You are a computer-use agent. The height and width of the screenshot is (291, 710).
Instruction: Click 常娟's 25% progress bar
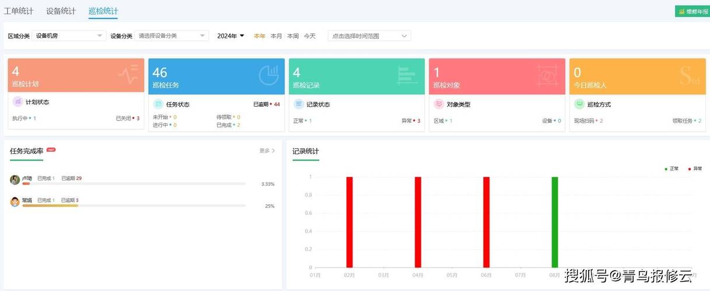coord(134,205)
